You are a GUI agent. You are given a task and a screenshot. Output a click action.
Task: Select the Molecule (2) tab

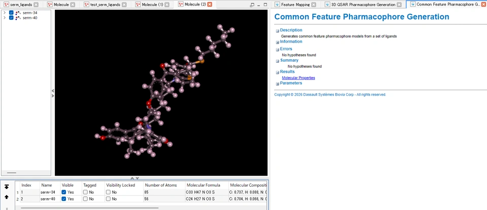[195, 5]
